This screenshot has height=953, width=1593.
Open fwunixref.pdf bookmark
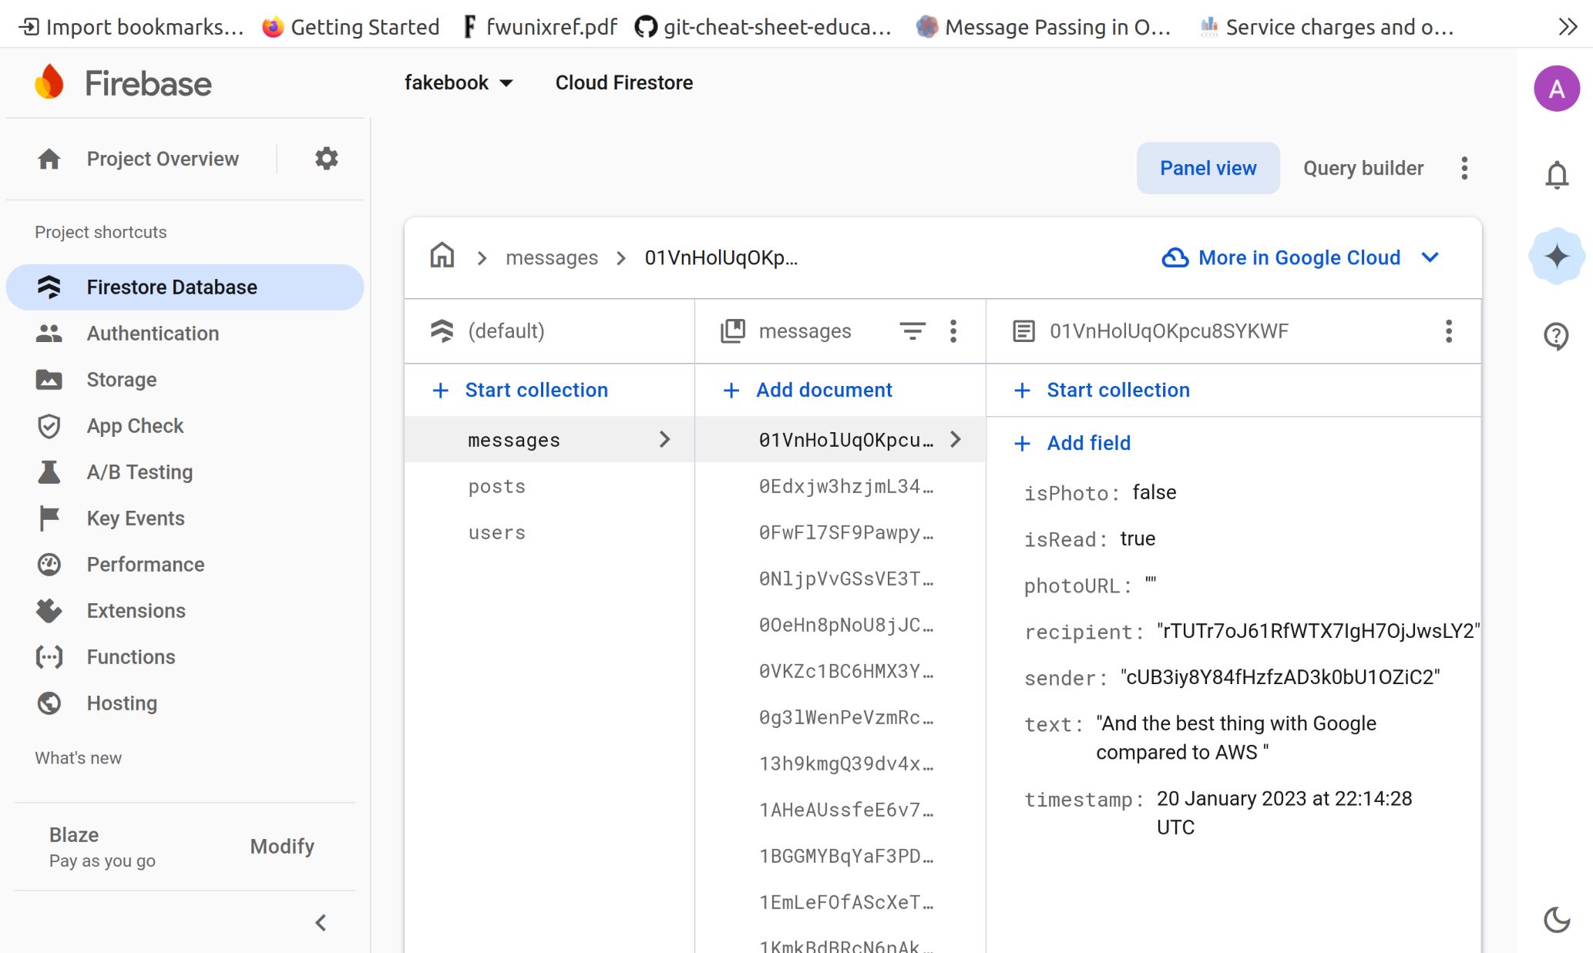[540, 27]
